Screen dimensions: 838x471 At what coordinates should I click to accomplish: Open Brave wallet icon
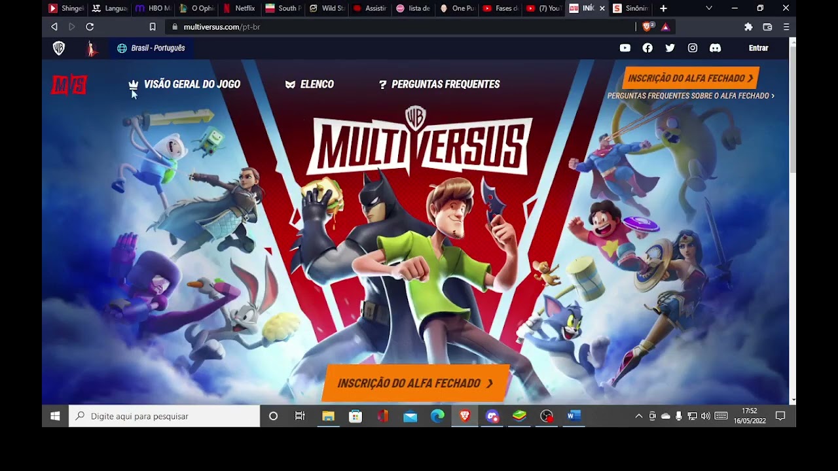pyautogui.click(x=767, y=27)
